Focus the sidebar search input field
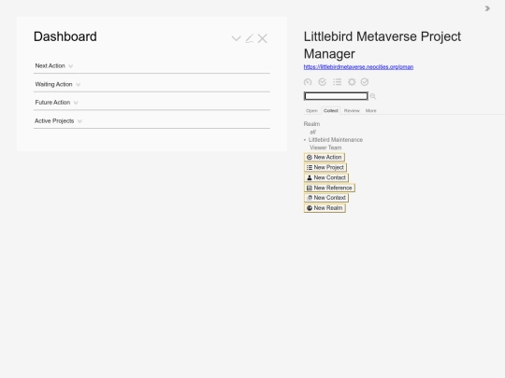The width and height of the screenshot is (505, 378). pos(336,96)
